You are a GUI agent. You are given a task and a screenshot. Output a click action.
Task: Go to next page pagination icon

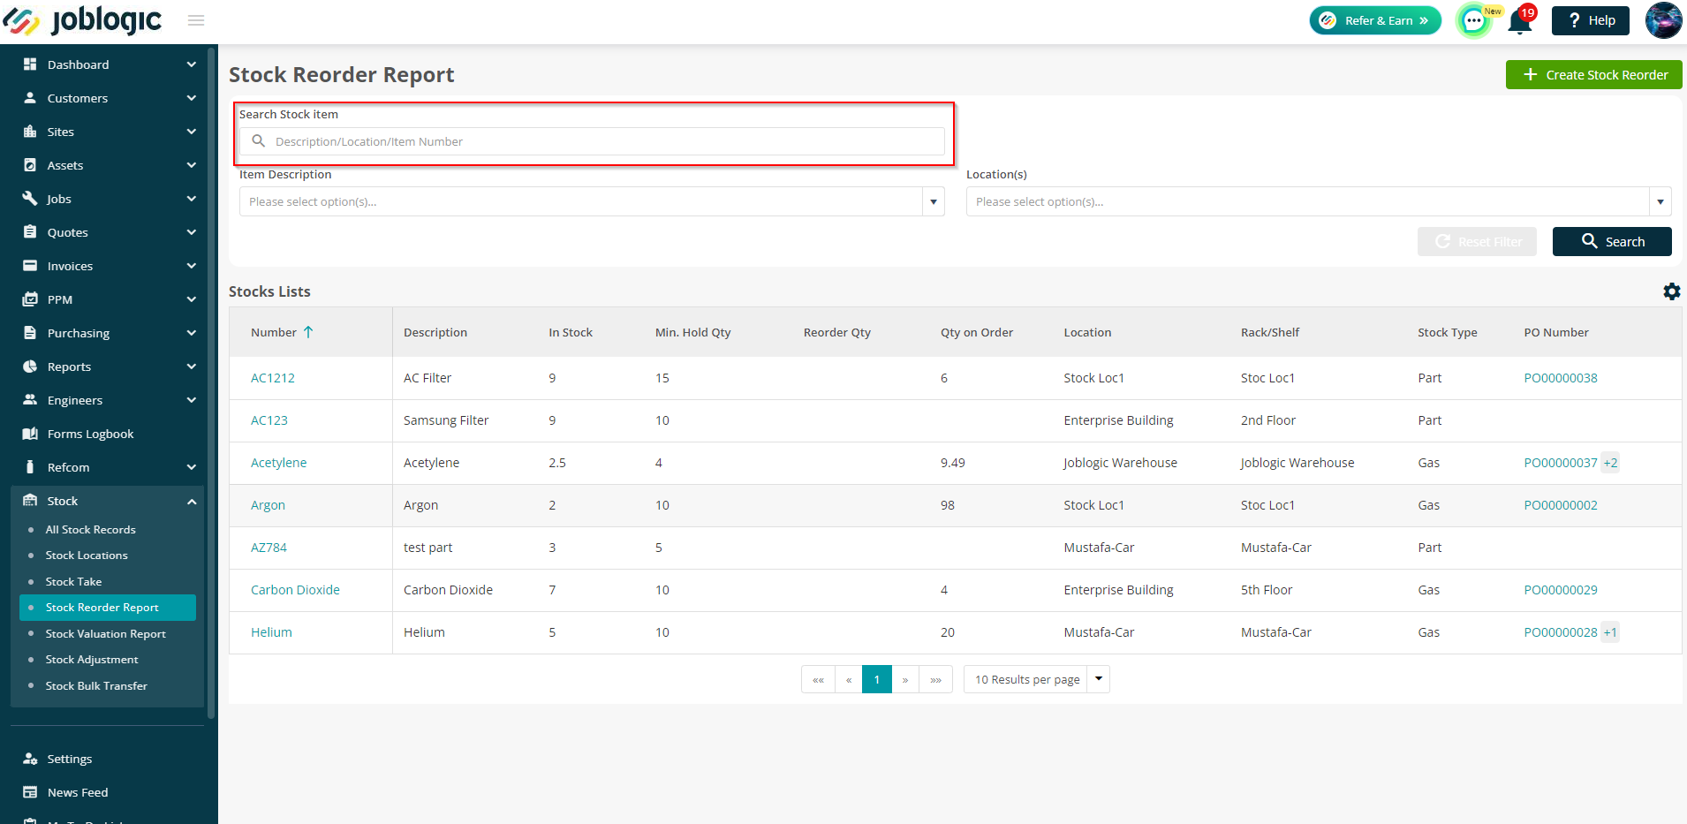pos(905,679)
